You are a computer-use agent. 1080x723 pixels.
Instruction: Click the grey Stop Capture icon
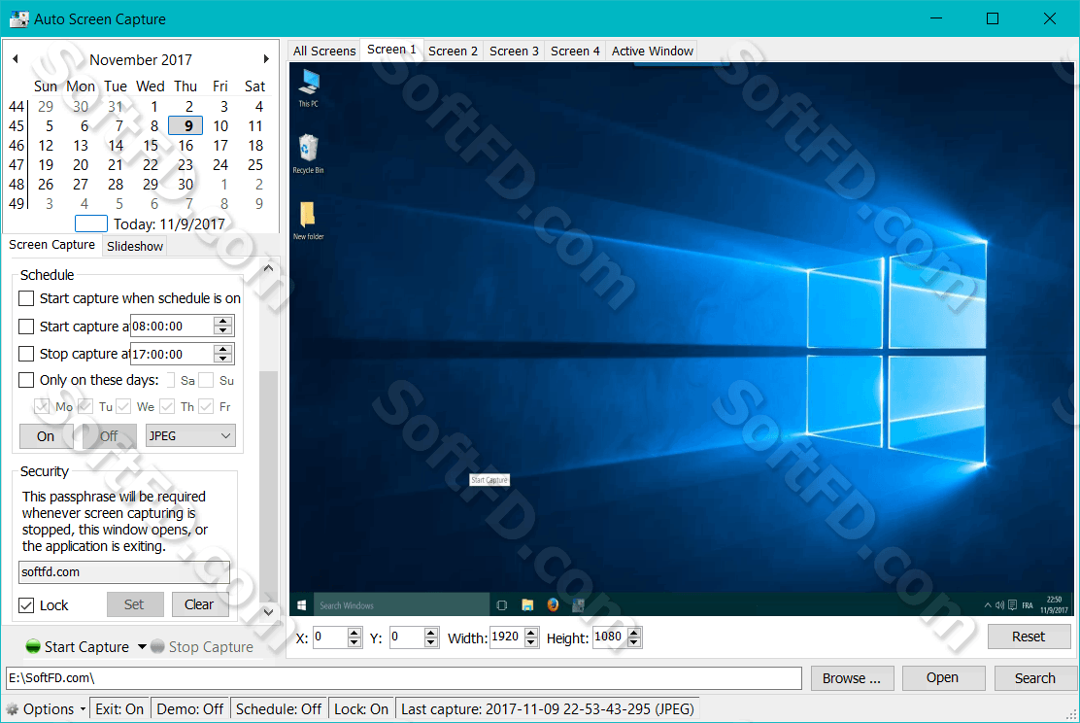pyautogui.click(x=157, y=646)
